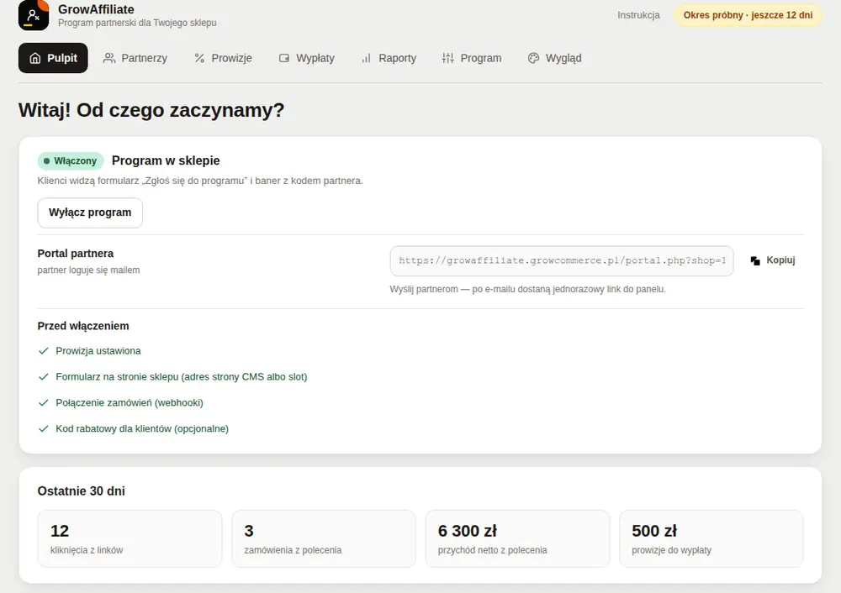This screenshot has width=841, height=593.
Task: Click checkmark beside Formularz na stronie sklepu
Action: pyautogui.click(x=44, y=376)
